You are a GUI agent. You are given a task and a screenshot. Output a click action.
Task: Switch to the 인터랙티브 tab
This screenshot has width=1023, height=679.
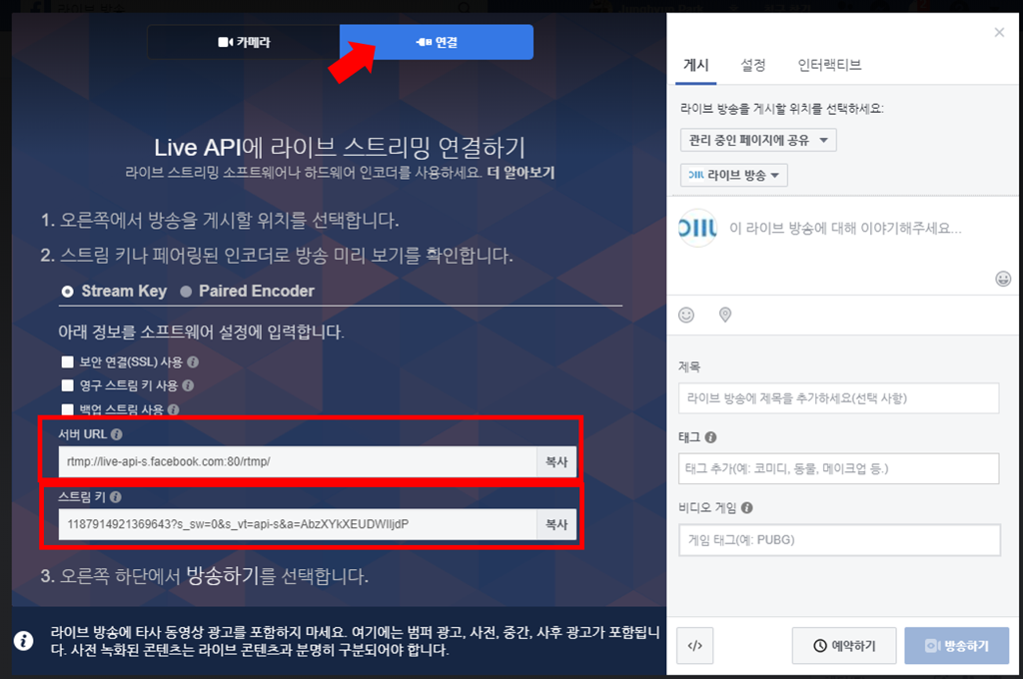click(829, 65)
